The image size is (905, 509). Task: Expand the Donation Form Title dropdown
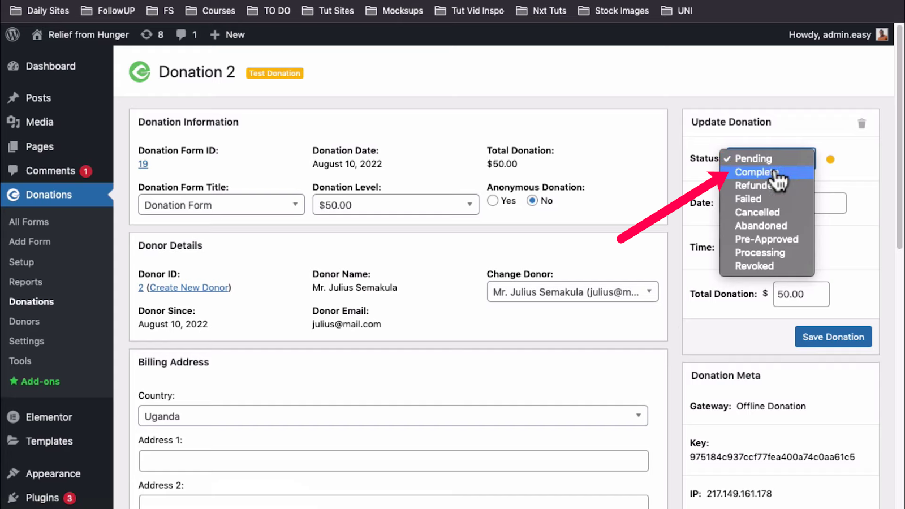(x=221, y=205)
